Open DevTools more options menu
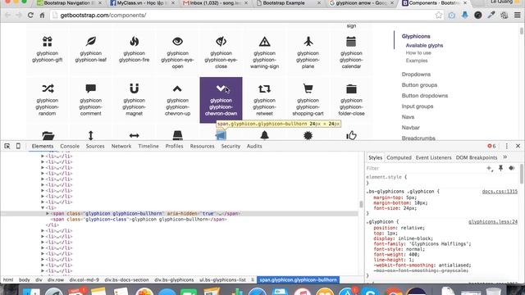The width and height of the screenshot is (525, 295). point(507,146)
